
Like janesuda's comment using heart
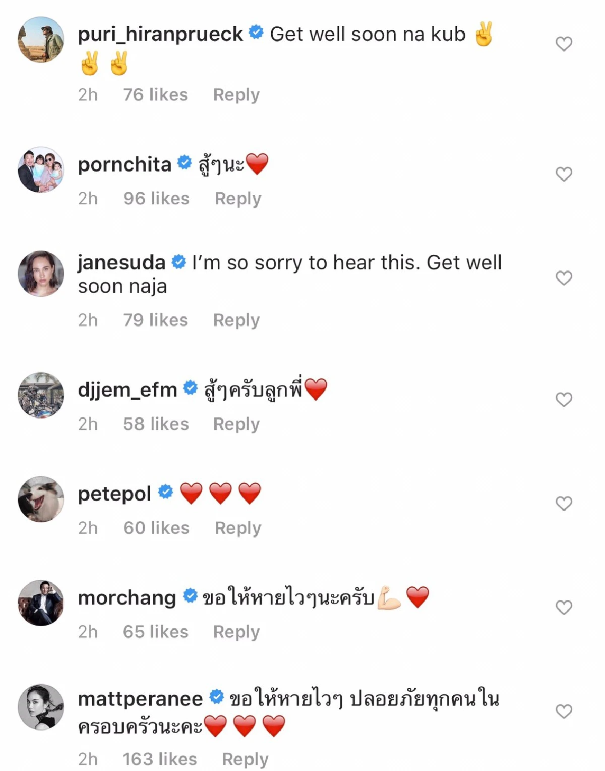click(x=564, y=278)
